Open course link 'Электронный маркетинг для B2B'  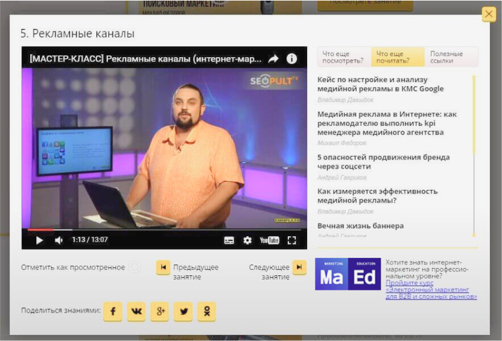point(431,290)
